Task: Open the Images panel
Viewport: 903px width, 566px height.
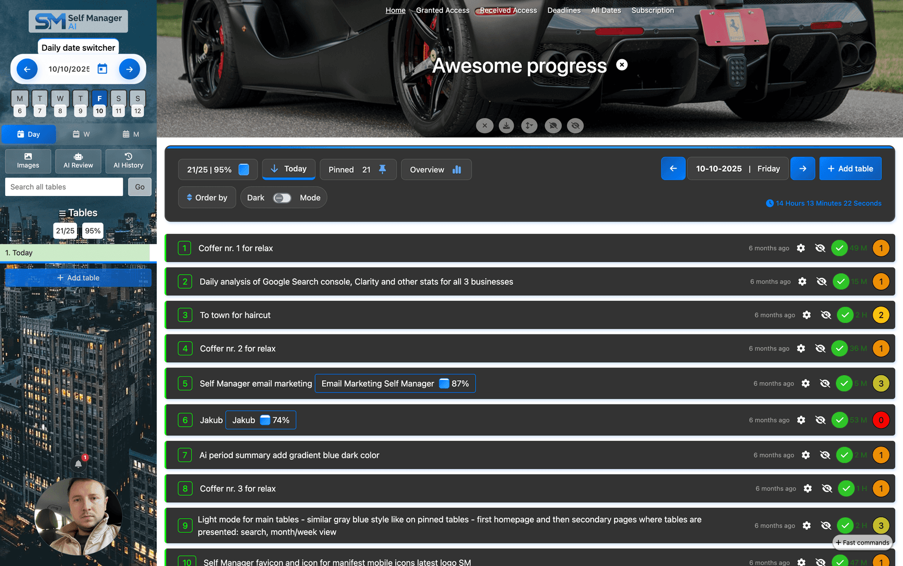Action: tap(28, 161)
